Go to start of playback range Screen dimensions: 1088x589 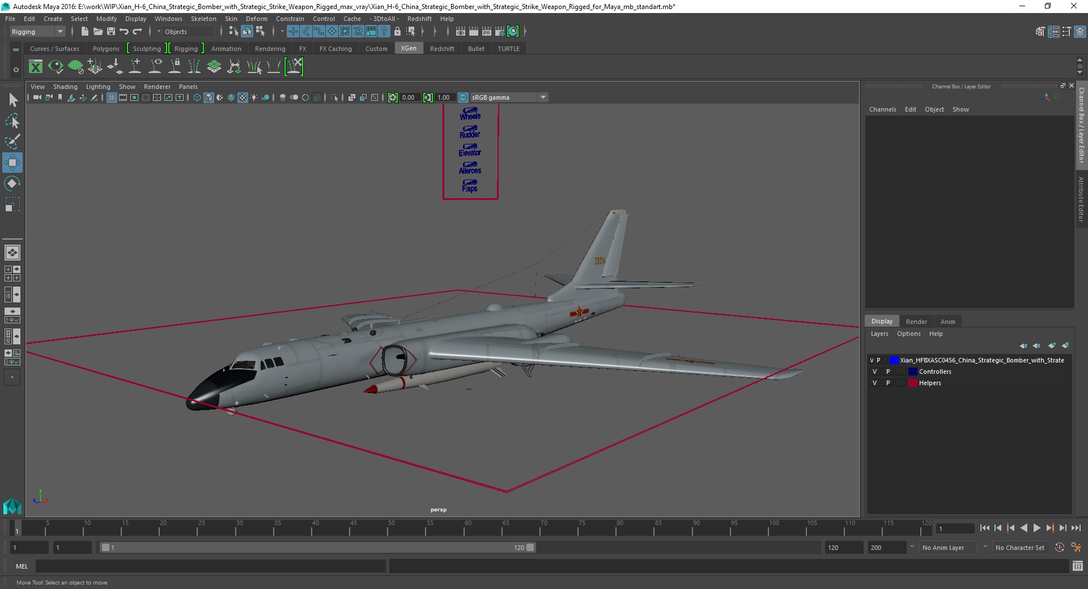tap(985, 528)
